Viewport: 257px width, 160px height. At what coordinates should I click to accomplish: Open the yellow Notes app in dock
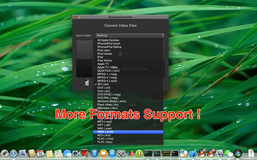49,154
